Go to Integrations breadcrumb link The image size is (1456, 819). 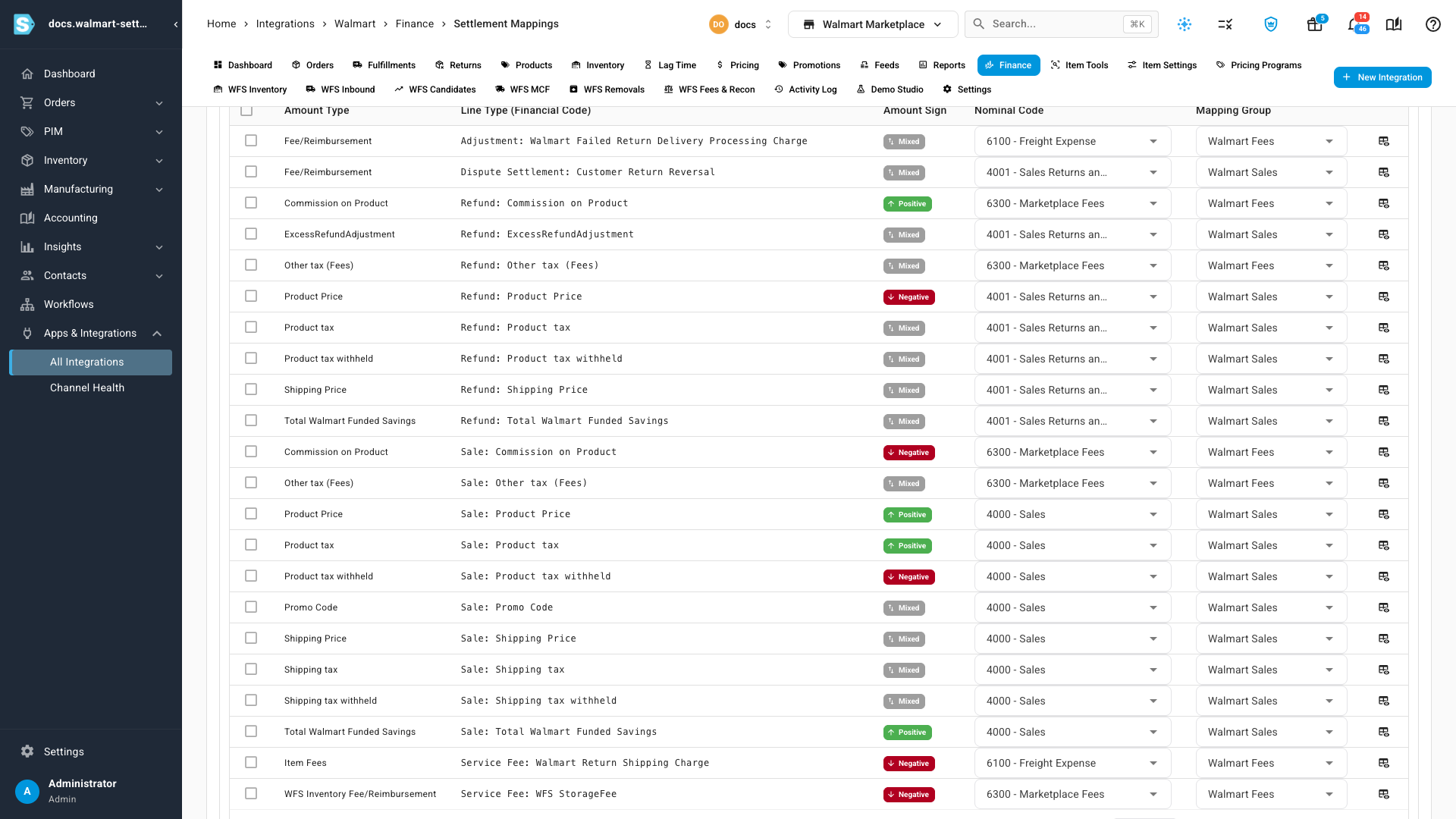285,24
